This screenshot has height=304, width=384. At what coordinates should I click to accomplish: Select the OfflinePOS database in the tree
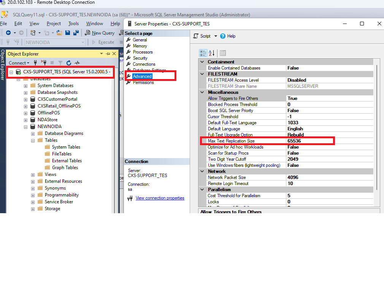click(x=49, y=113)
